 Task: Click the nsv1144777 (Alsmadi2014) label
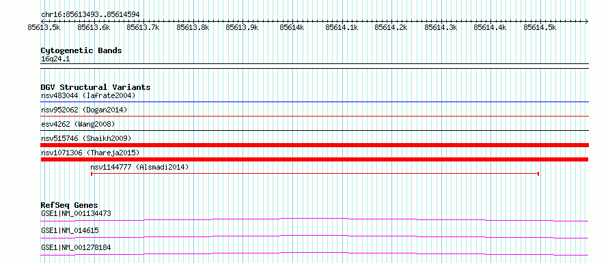[139, 167]
